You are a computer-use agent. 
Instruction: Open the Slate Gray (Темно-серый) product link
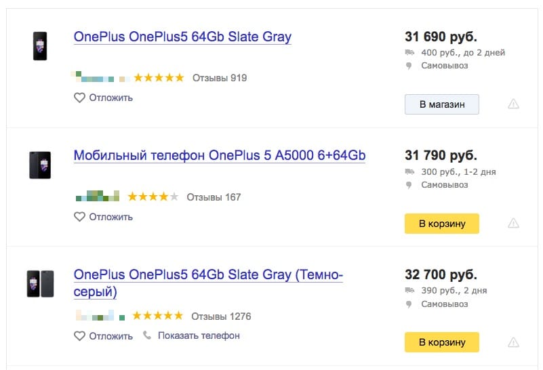tap(208, 283)
